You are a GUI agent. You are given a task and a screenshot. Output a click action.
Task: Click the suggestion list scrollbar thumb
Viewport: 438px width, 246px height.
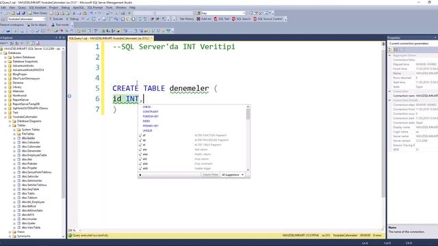click(248, 114)
